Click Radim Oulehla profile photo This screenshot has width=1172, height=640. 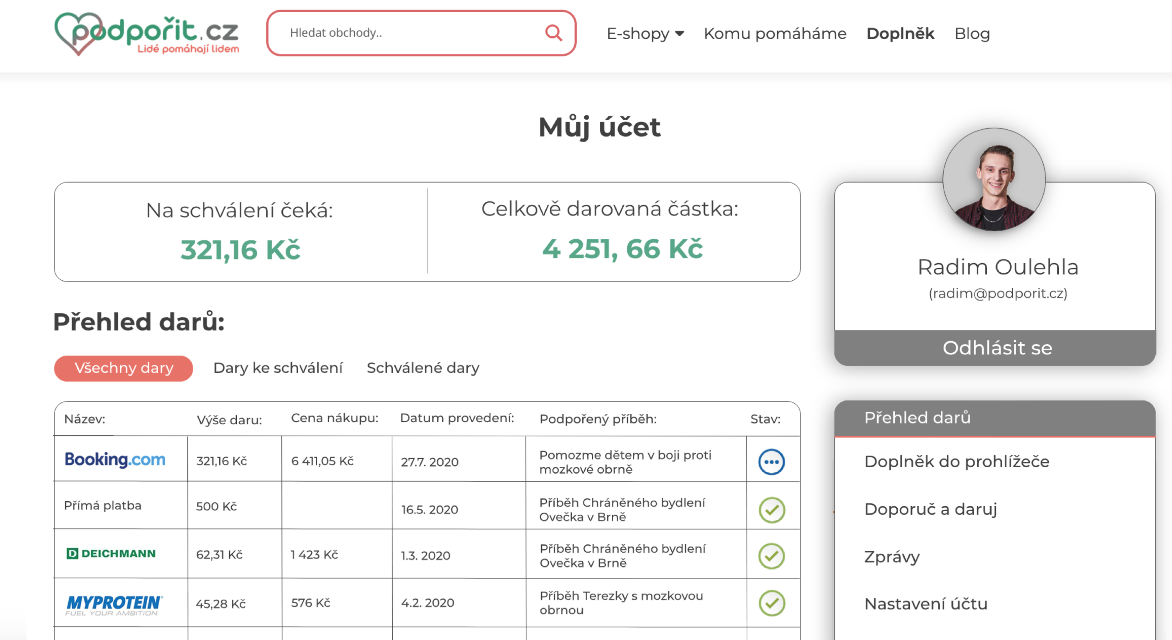pos(994,180)
